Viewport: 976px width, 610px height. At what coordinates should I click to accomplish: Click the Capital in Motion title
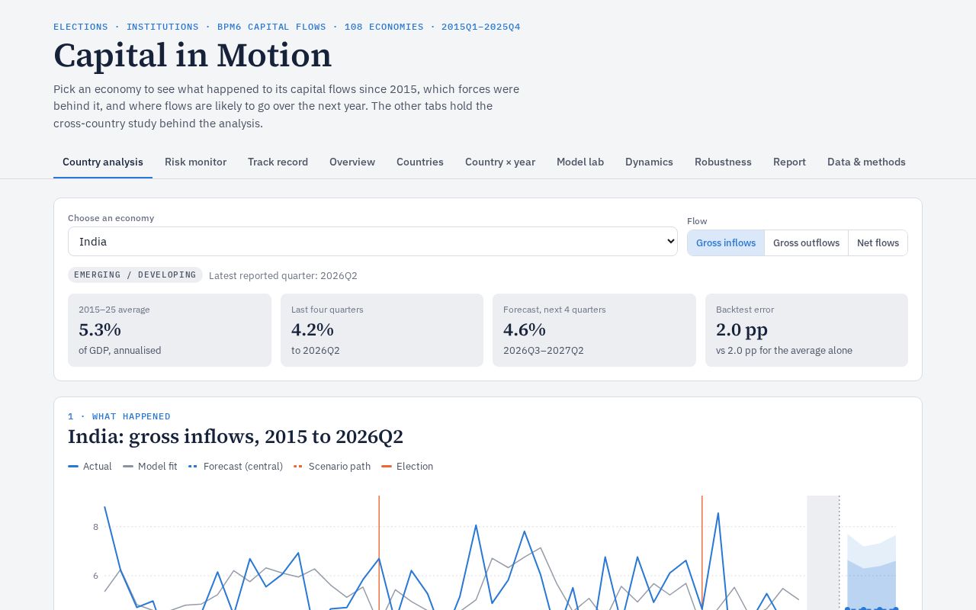click(x=192, y=56)
